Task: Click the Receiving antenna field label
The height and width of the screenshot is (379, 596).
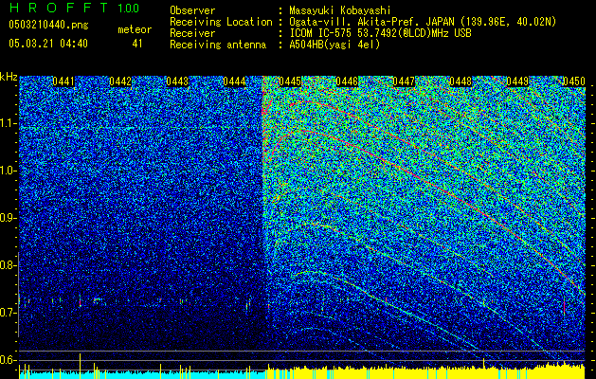Action: (x=218, y=45)
